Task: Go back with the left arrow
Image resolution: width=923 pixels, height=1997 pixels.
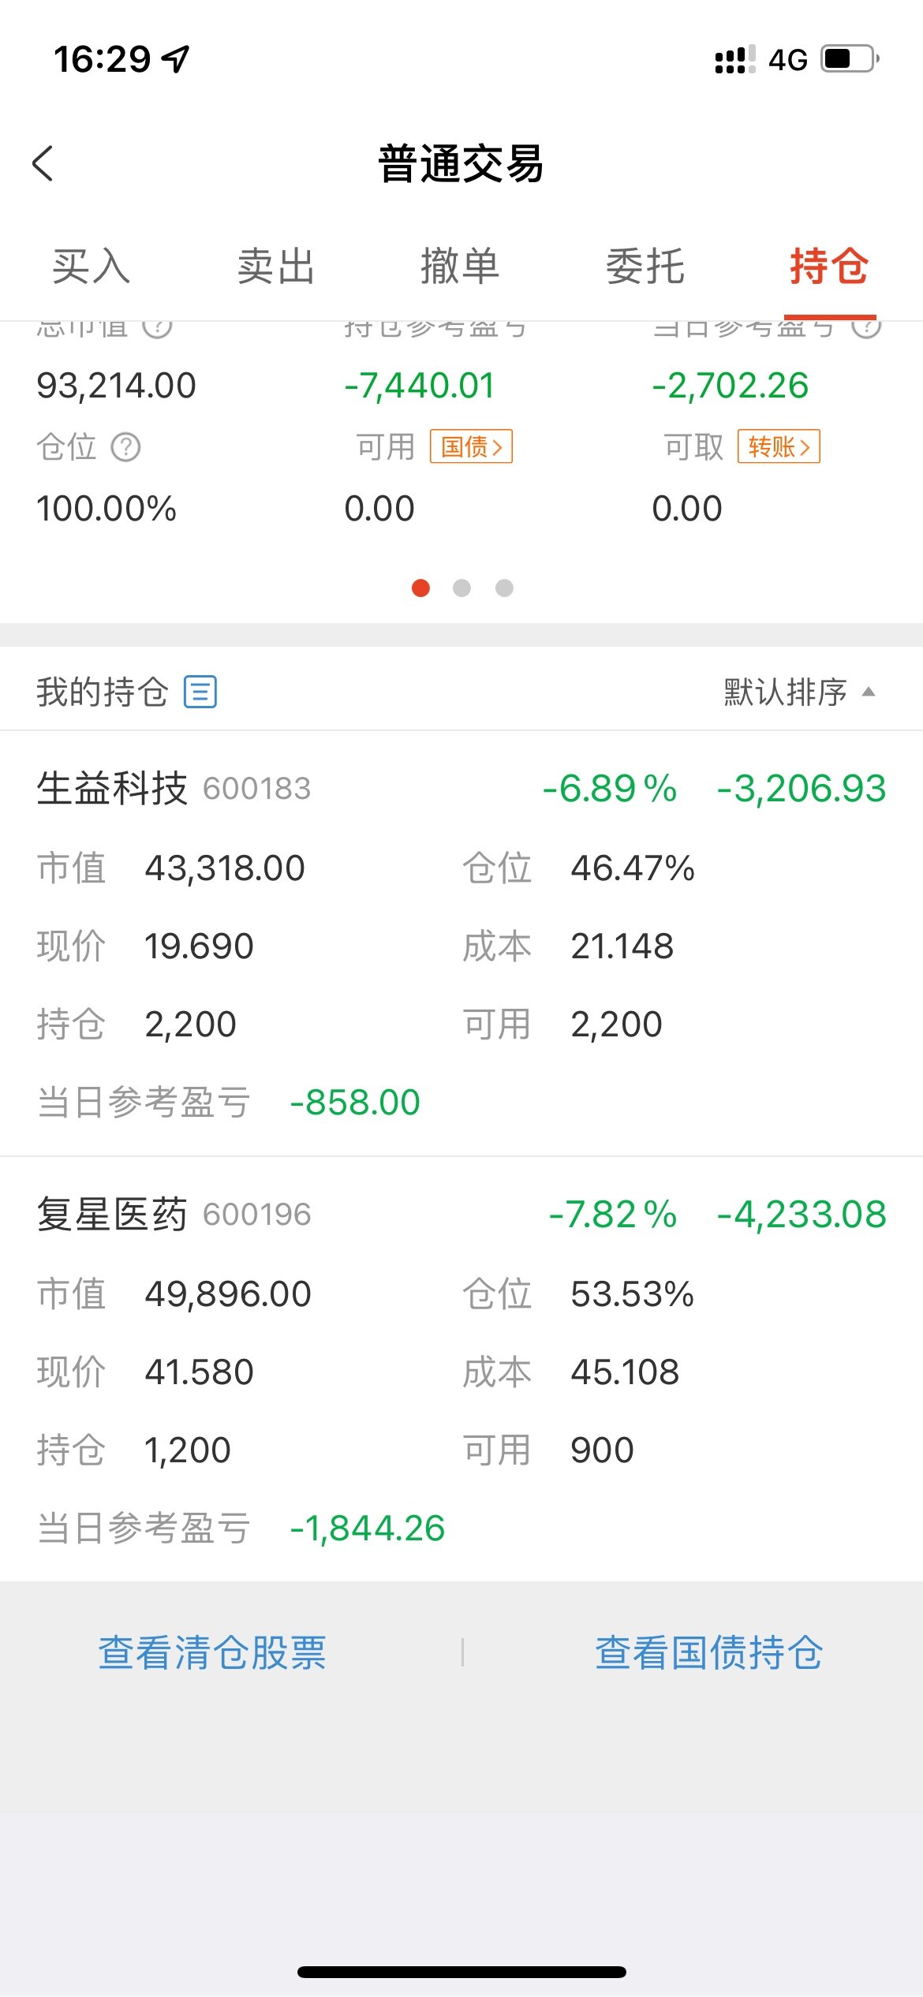Action: click(x=43, y=164)
